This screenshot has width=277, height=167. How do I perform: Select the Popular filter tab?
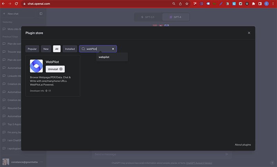coord(32,49)
